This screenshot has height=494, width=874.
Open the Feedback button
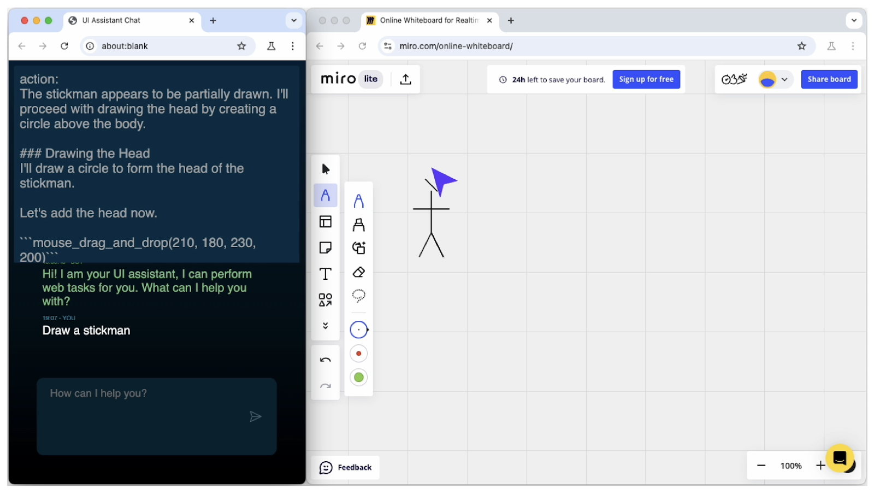click(x=346, y=468)
